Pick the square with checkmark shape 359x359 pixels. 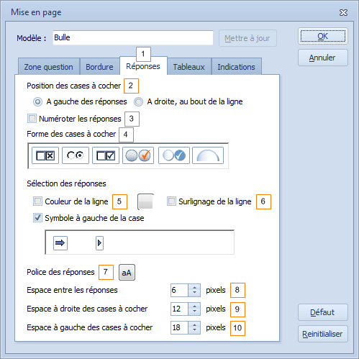click(106, 155)
